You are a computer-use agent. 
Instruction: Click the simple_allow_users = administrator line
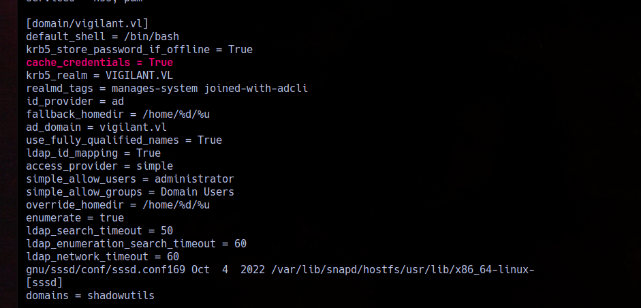coord(130,179)
